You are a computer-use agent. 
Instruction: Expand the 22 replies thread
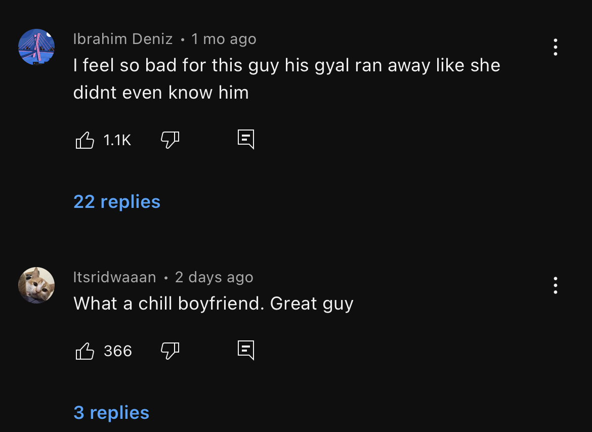point(117,201)
